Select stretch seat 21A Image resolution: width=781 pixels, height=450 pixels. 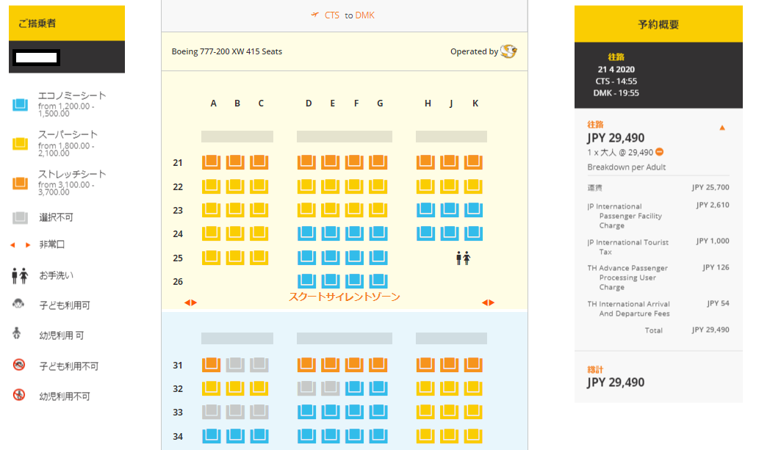211,162
